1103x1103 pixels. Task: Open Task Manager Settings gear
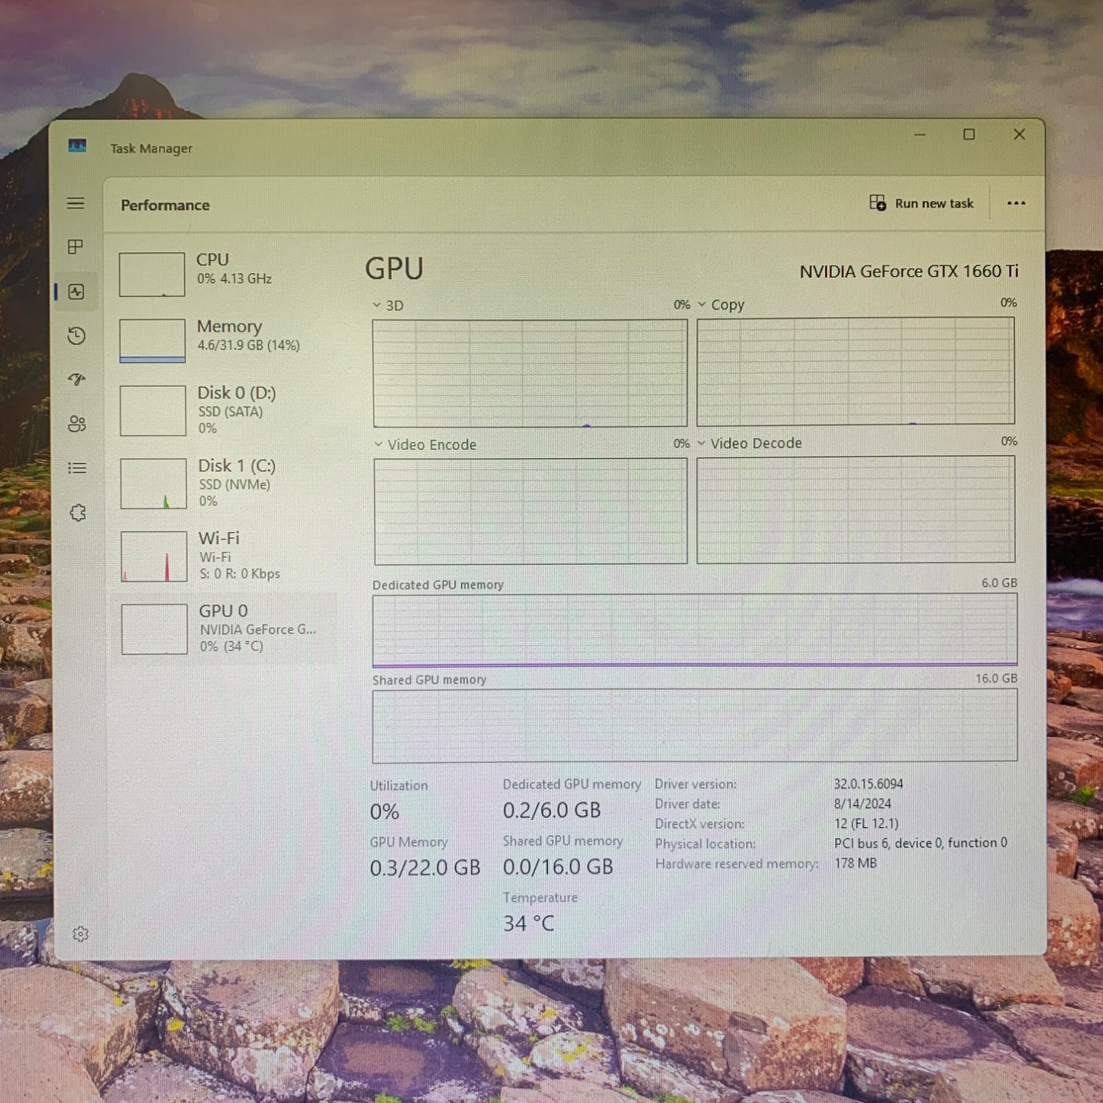80,934
